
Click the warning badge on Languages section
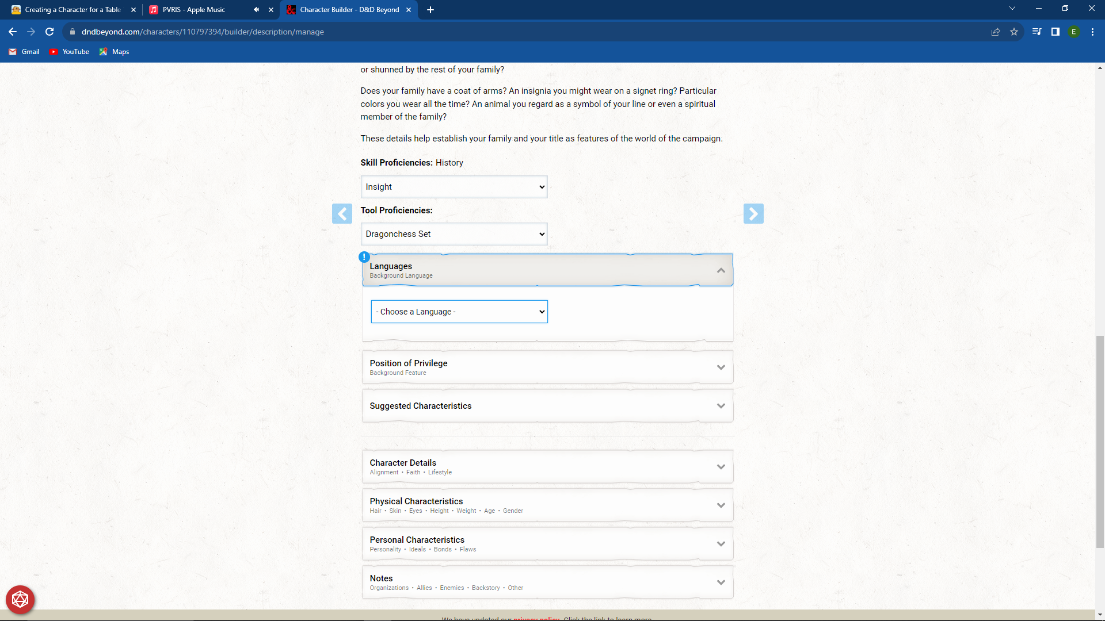click(x=364, y=257)
